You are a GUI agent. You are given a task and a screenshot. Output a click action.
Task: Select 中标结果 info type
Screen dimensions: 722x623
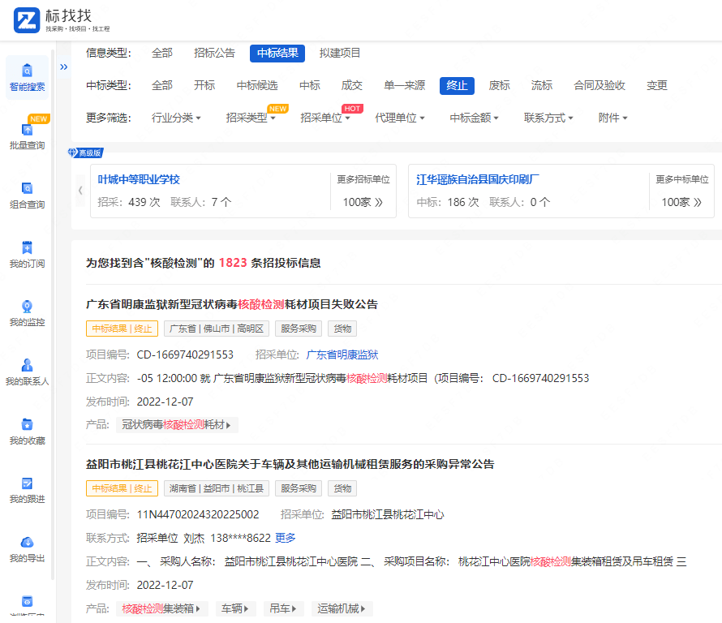tap(277, 53)
